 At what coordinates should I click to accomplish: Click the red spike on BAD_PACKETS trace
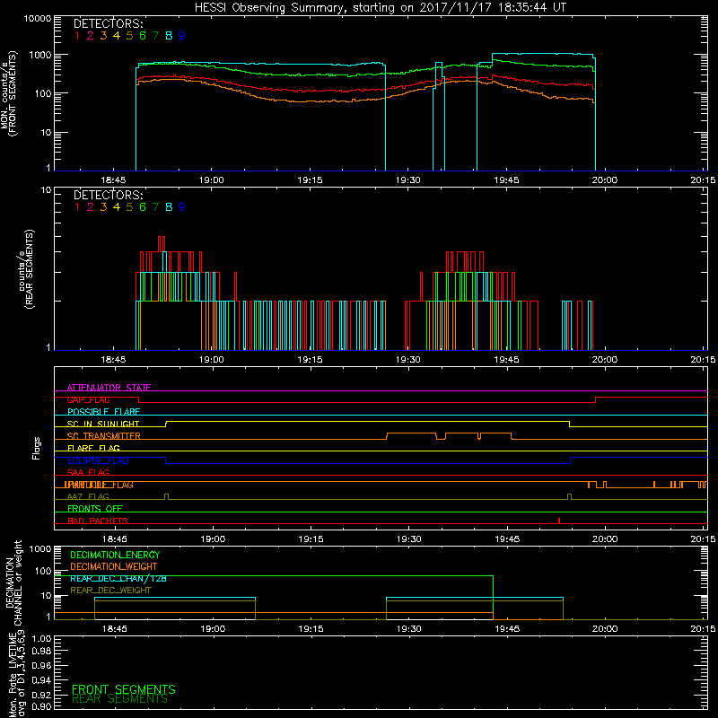click(559, 521)
